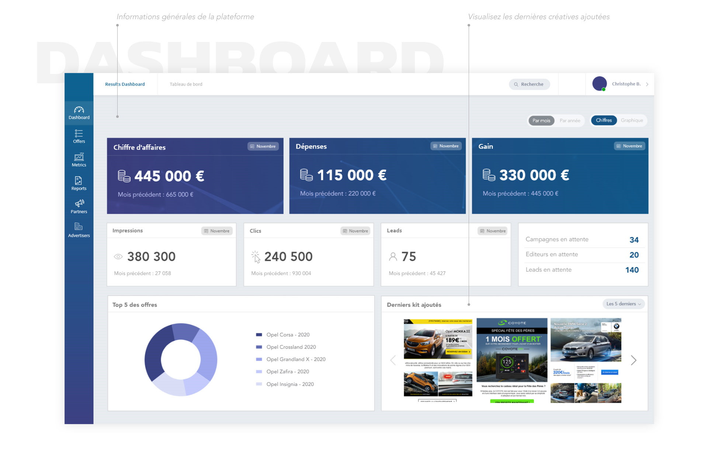Click the Recherche search field

(530, 84)
